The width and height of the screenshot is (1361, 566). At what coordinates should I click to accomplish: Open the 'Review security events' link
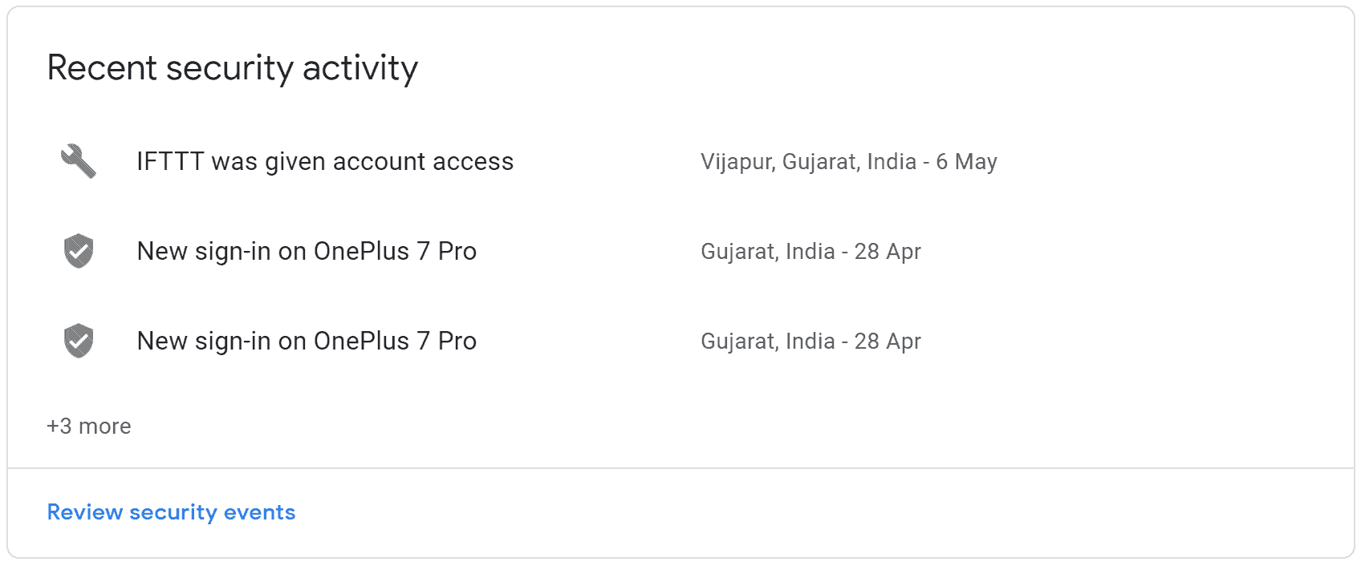(x=171, y=512)
